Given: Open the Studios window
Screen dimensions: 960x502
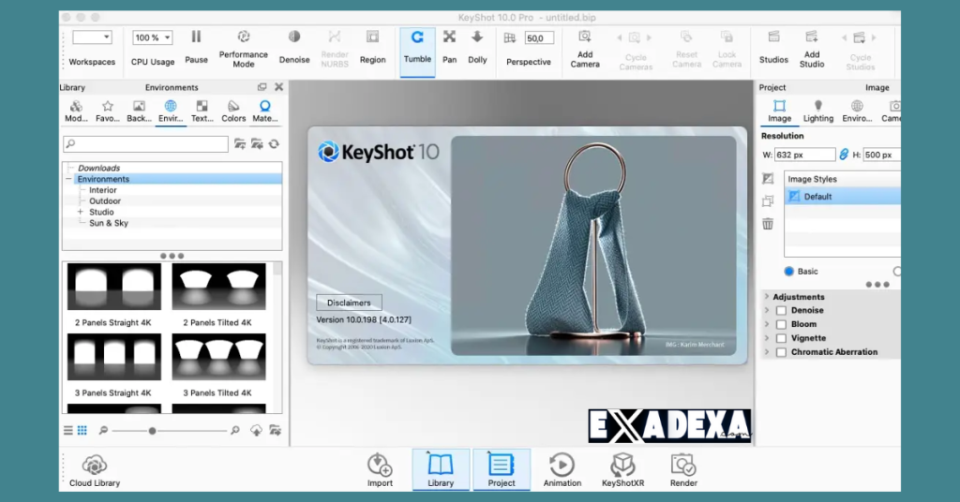Looking at the screenshot, I should pos(773,47).
